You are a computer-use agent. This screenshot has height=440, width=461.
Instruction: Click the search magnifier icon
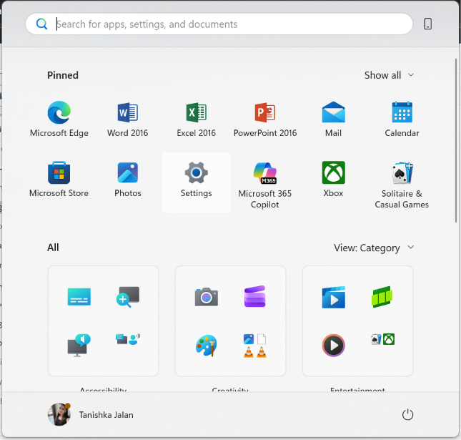[x=41, y=24]
